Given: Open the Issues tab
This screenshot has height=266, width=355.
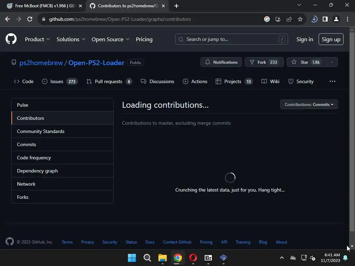Looking at the screenshot, I should point(60,81).
